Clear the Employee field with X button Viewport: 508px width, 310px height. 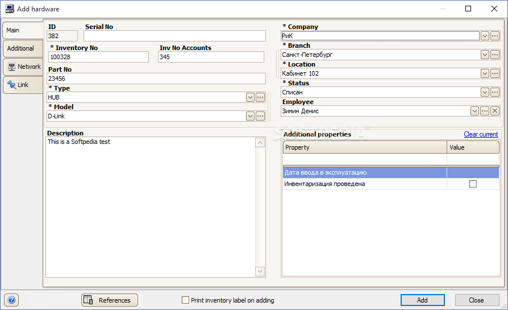495,111
